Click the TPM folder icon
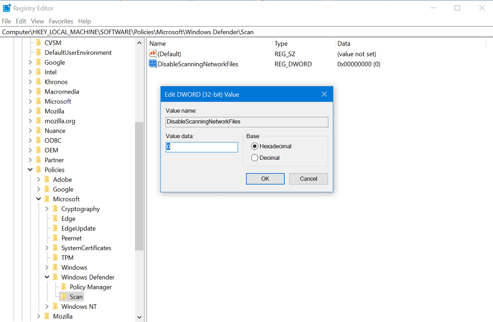 click(x=55, y=257)
